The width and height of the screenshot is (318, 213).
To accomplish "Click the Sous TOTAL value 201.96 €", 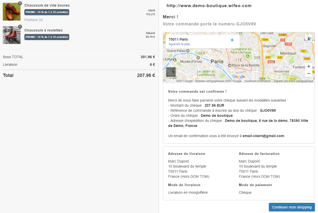I will tap(148, 57).
